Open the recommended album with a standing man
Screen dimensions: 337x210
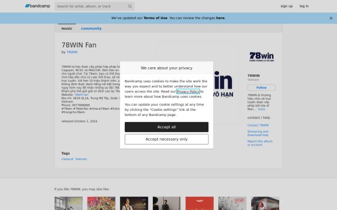pyautogui.click(x=167, y=203)
